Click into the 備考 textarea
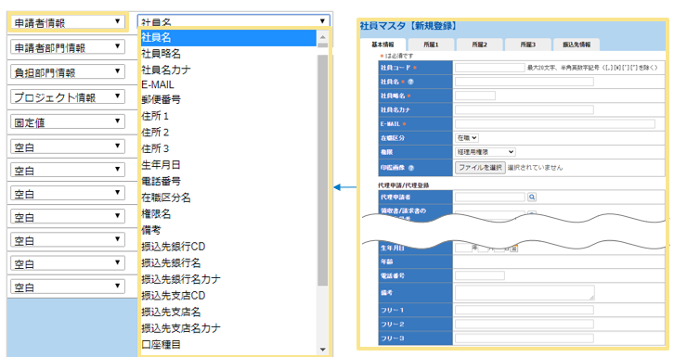The height and width of the screenshot is (357, 674). (525, 293)
